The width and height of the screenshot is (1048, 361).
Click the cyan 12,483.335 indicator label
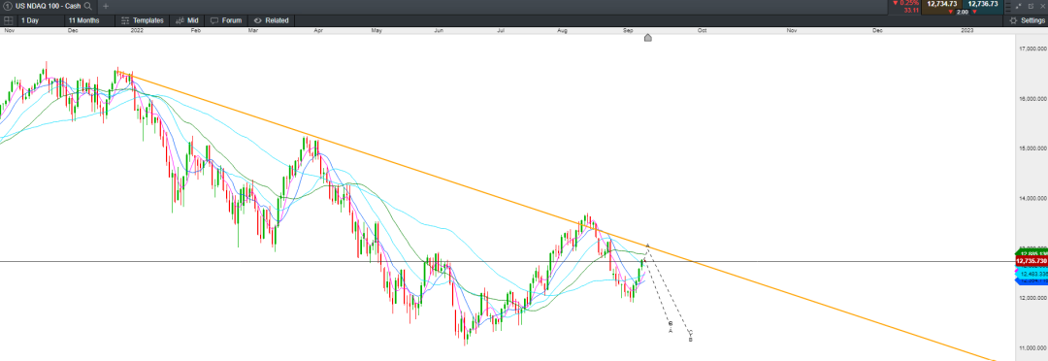1032,274
